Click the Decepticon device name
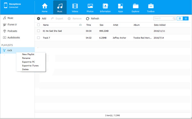The height and width of the screenshot is (119, 192). (15, 4)
